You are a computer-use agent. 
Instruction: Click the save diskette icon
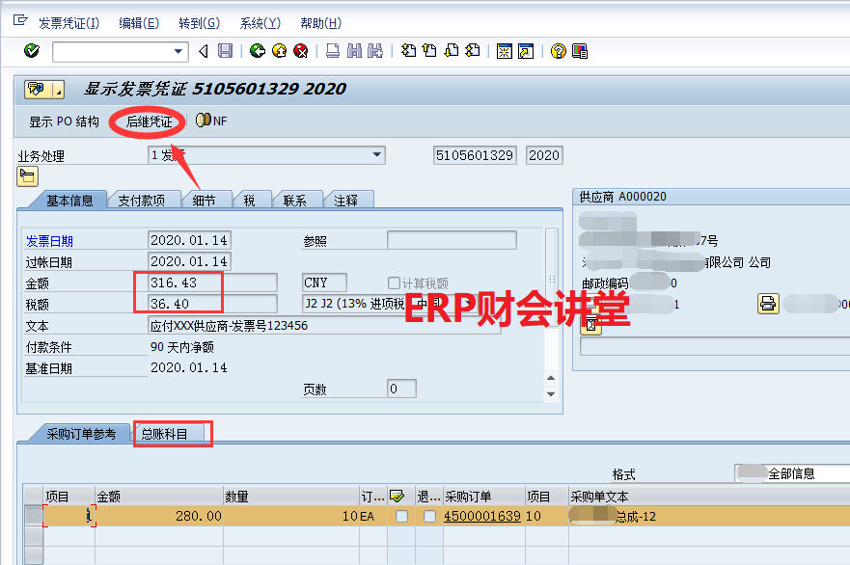[225, 51]
